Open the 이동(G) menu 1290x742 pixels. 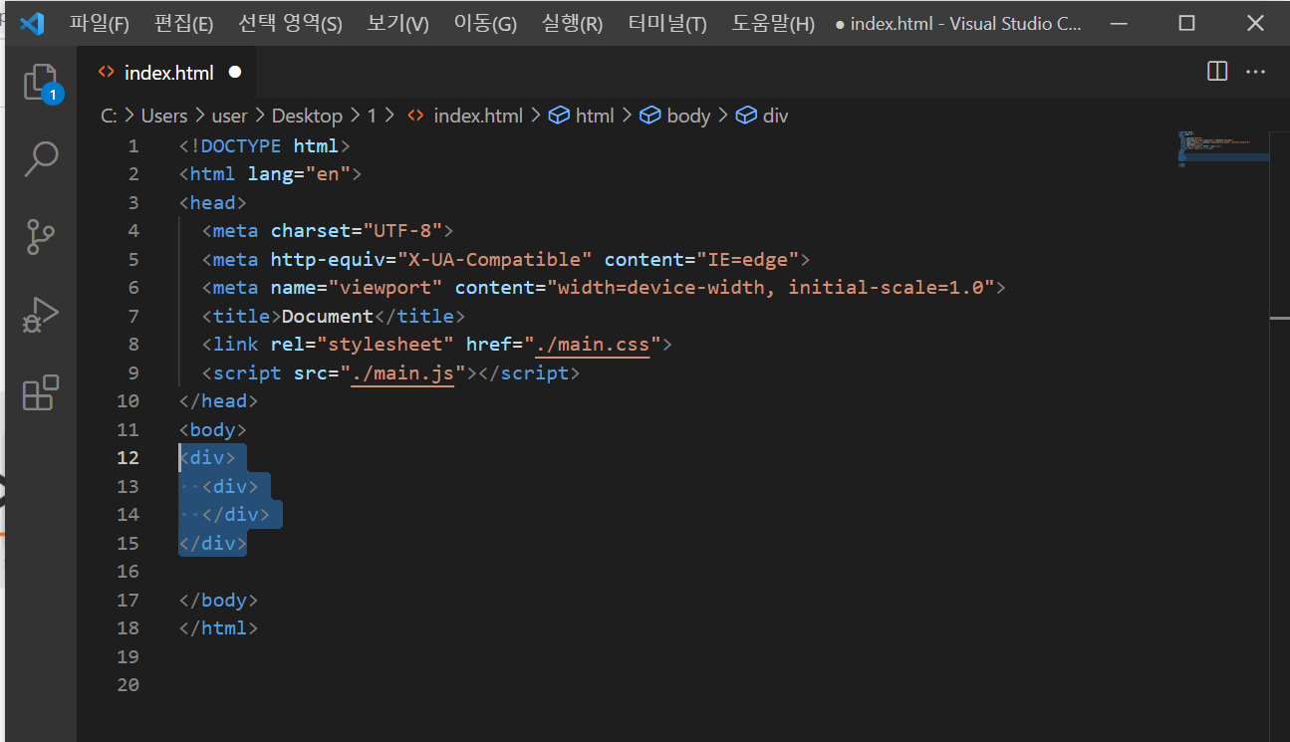tap(485, 24)
